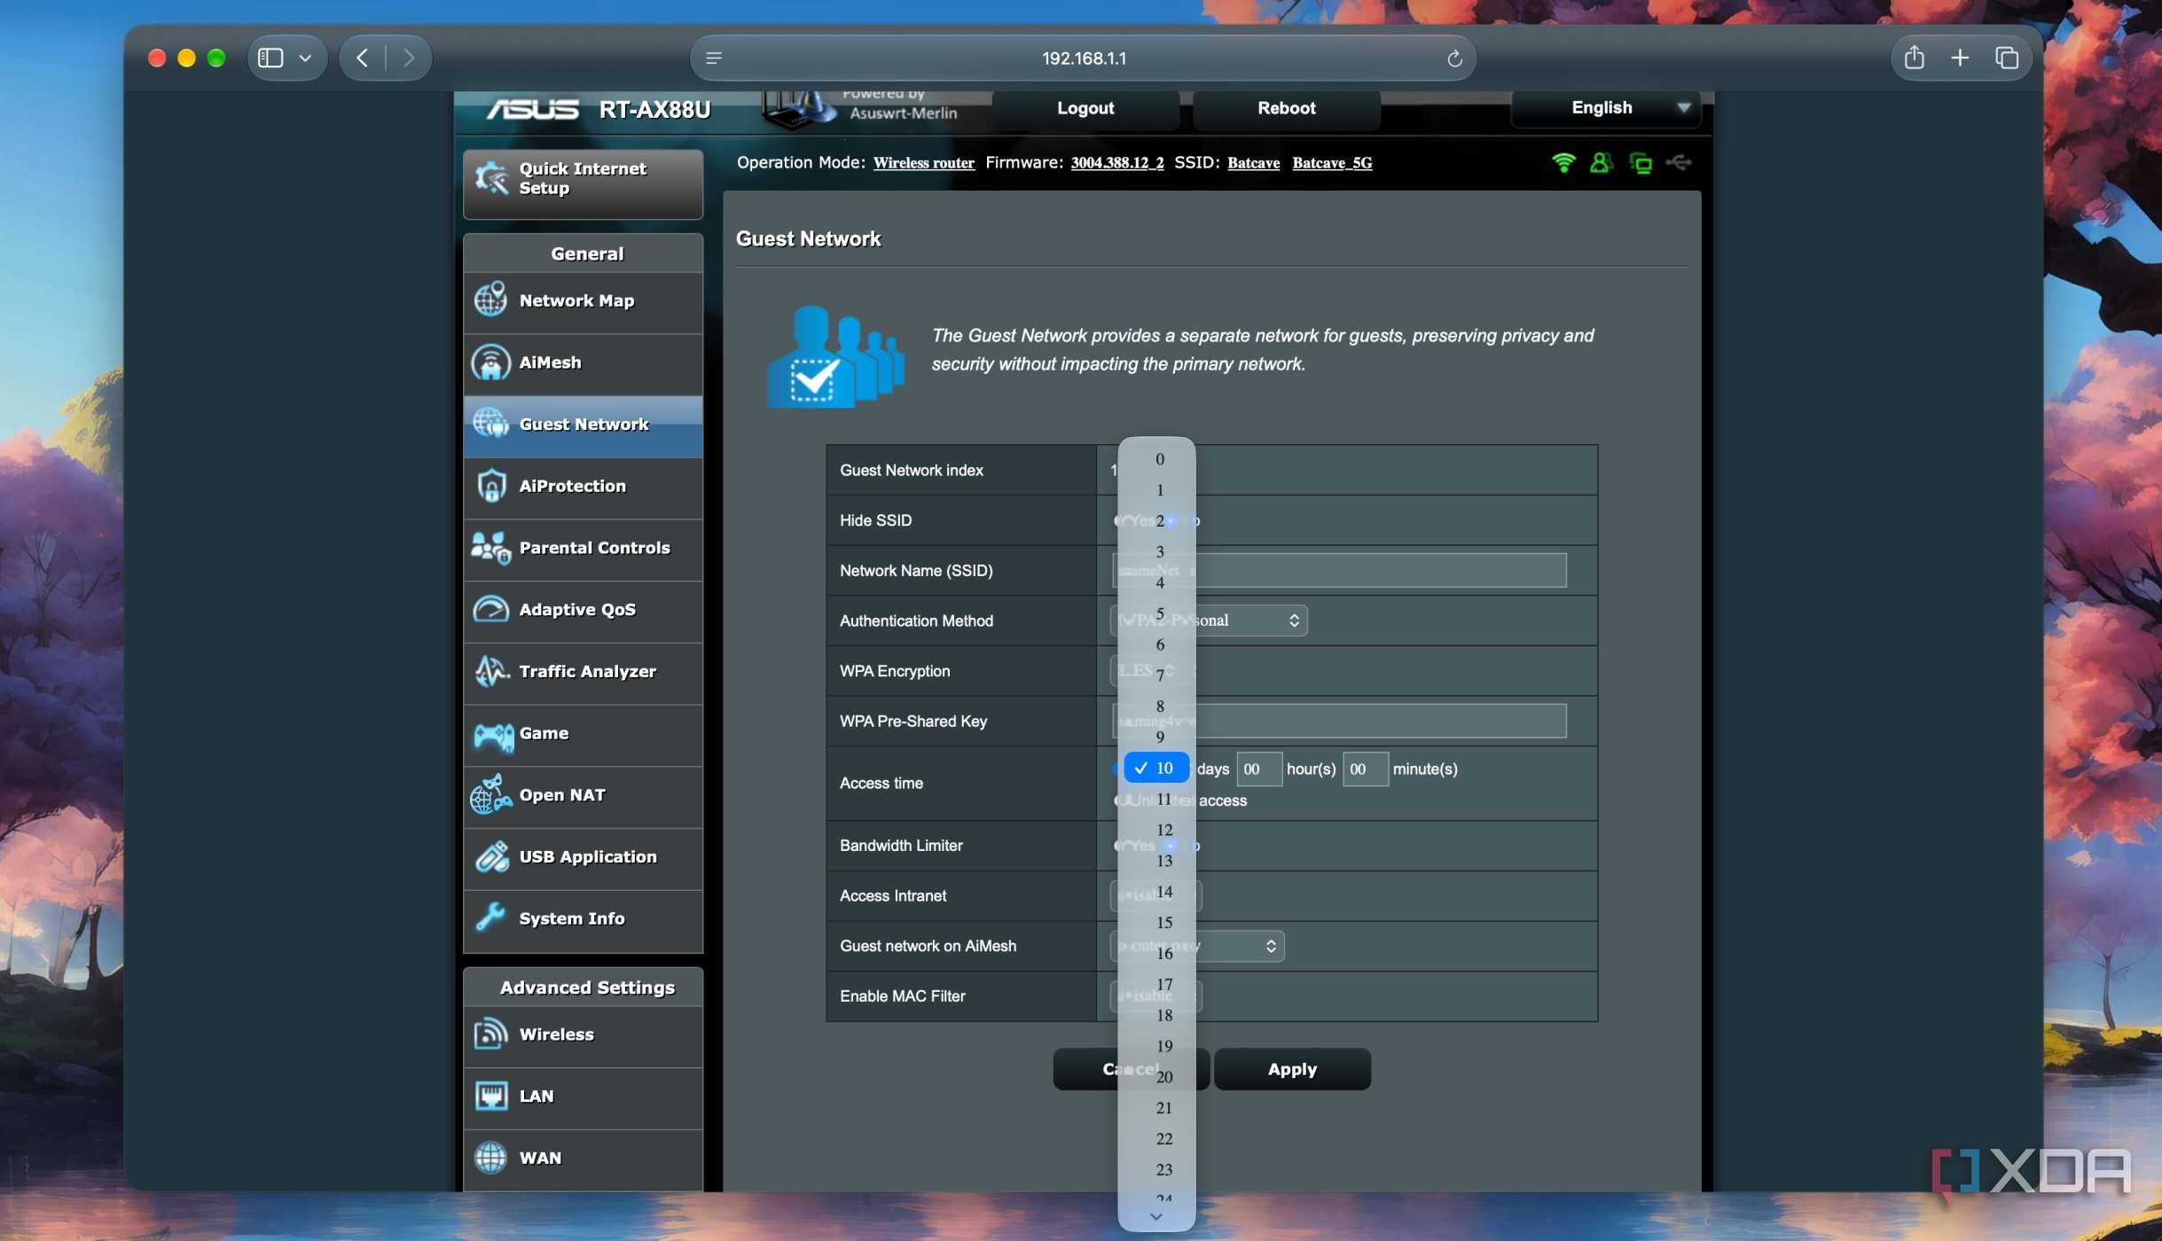
Task: Open the Authentication Method dropdown
Action: pos(1209,620)
